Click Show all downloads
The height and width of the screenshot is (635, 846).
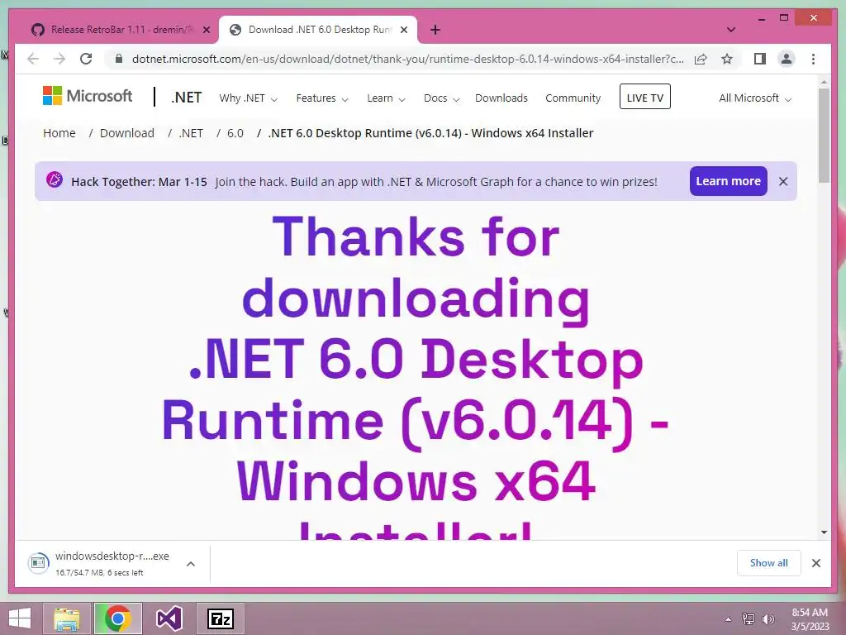coord(769,562)
